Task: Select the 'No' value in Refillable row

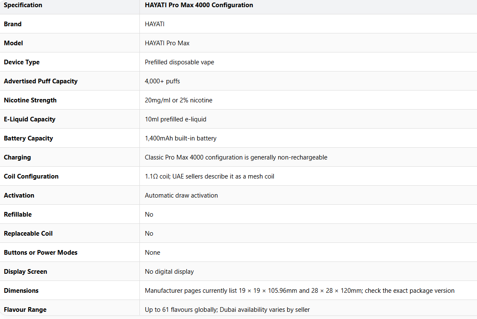Action: coord(149,214)
